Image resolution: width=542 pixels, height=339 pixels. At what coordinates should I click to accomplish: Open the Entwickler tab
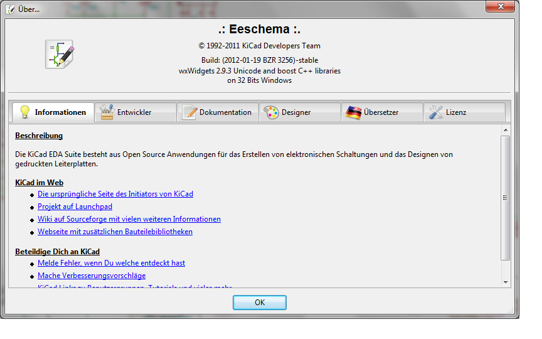135,112
